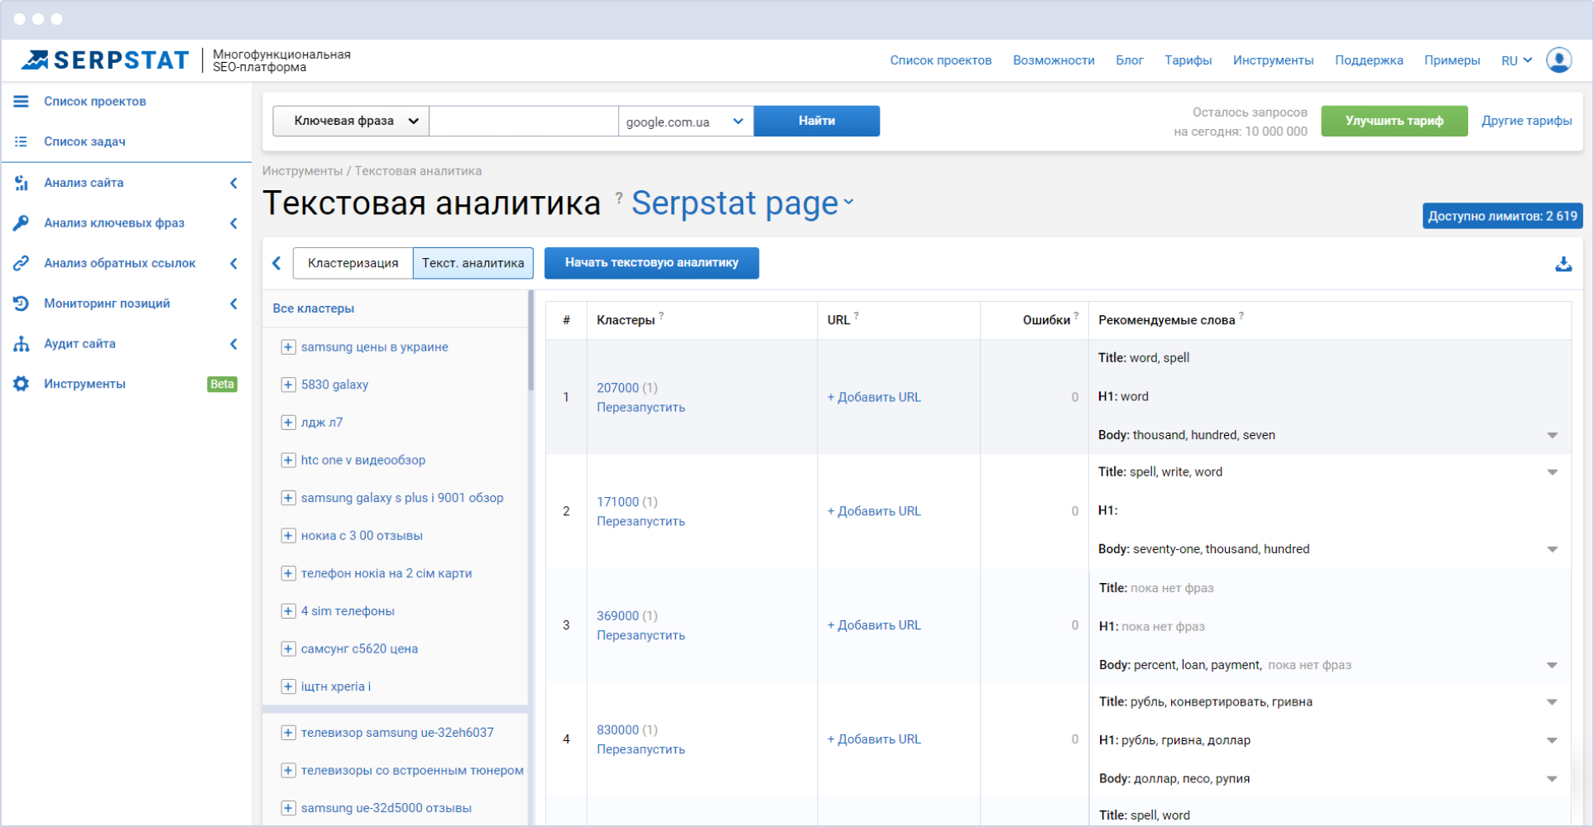Screen dimensions: 1594x827
Task: Expand the самсунг с5620 цена cluster
Action: [288, 649]
